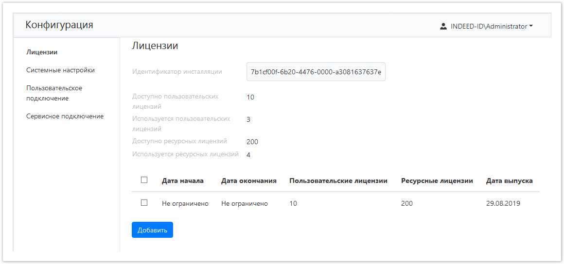Click the Дата окончания column header
This screenshot has height=264, width=564.
coord(248,181)
